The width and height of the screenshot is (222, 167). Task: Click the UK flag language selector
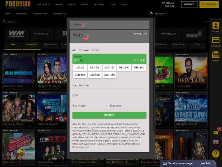[x=215, y=142]
